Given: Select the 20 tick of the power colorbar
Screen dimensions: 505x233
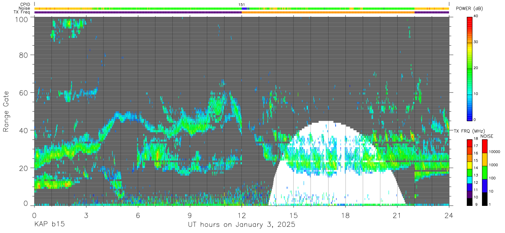Looking at the screenshot, I should pyautogui.click(x=476, y=68).
